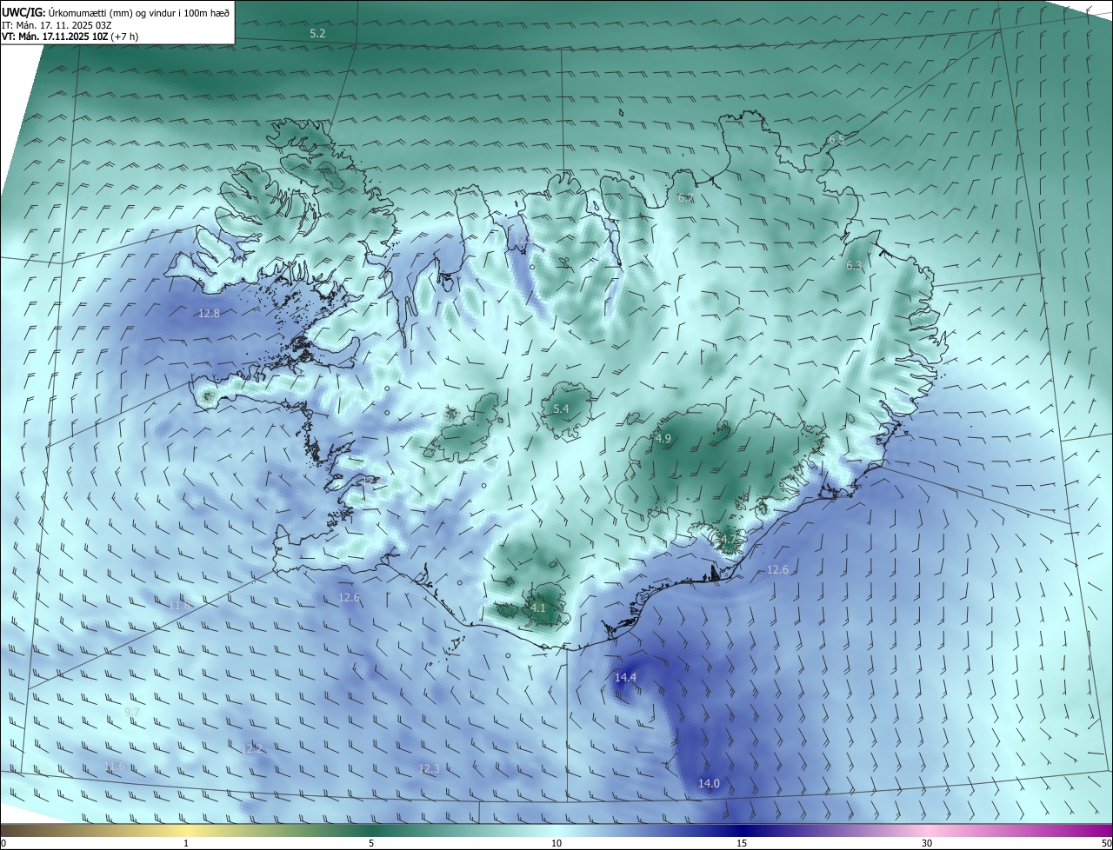Click the 5.2 value label north of Iceland
Image resolution: width=1113 pixels, height=850 pixels.
click(317, 33)
